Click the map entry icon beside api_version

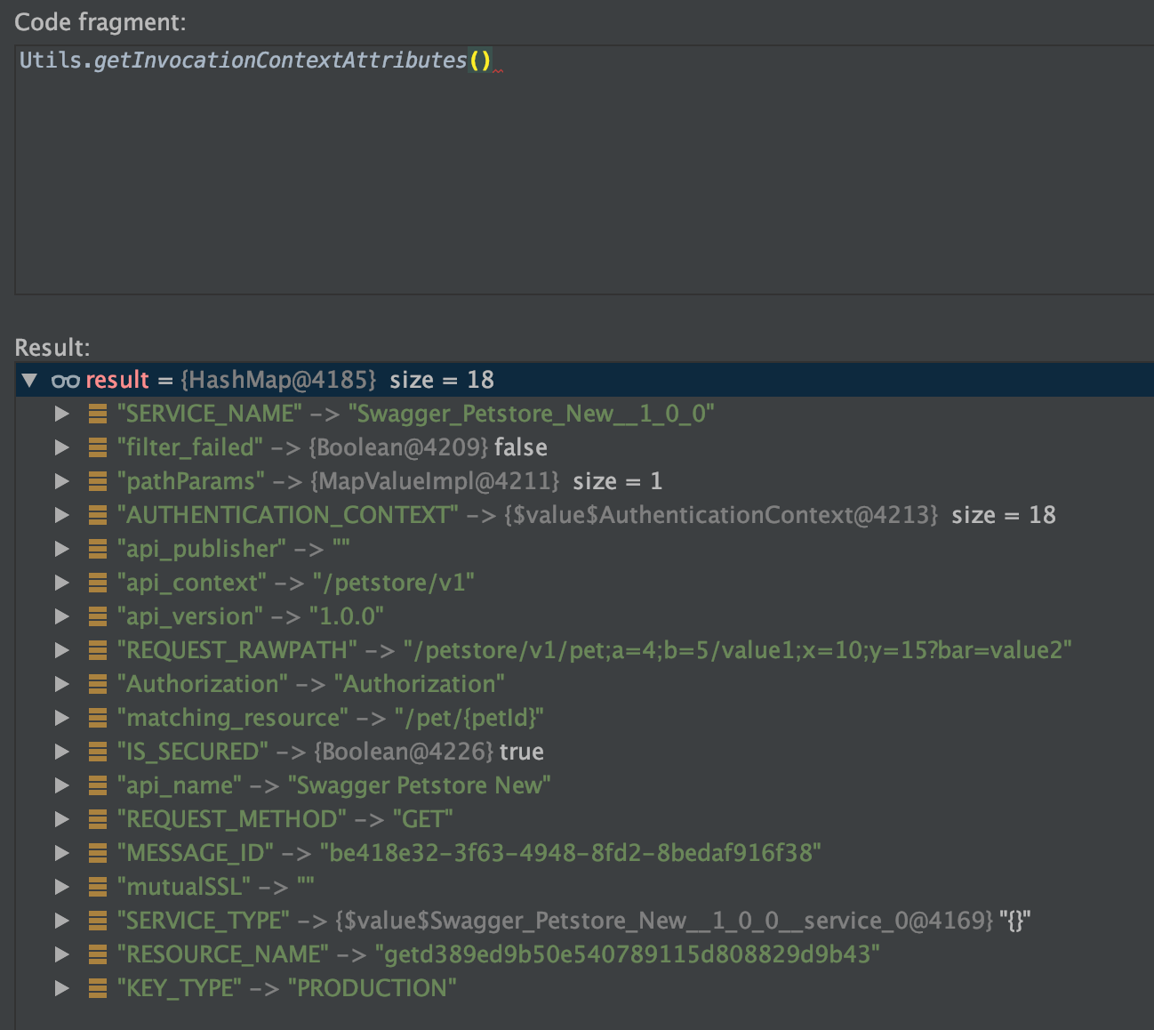[98, 616]
